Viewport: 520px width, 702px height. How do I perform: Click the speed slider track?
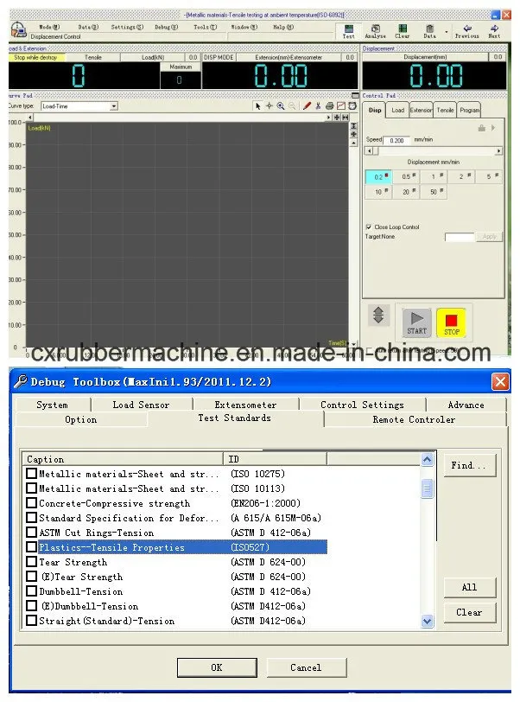(x=432, y=151)
